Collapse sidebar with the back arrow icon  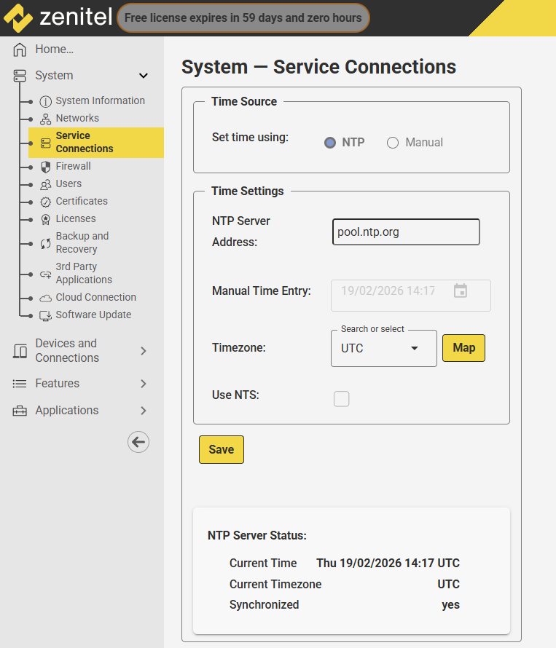coord(138,441)
